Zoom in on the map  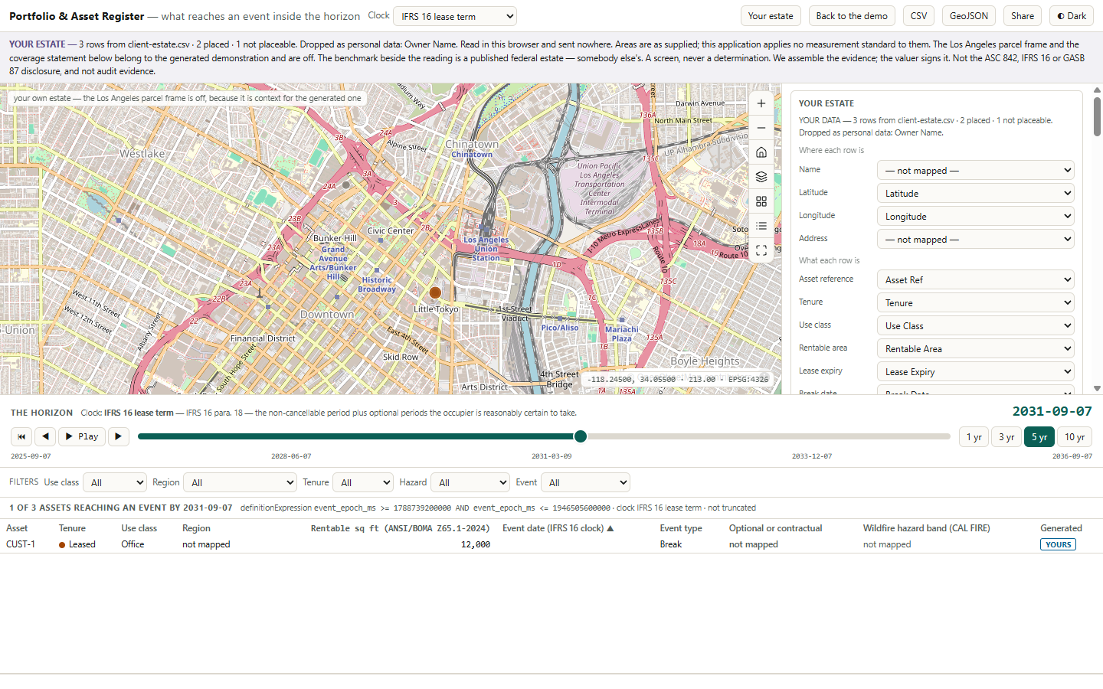coord(761,103)
